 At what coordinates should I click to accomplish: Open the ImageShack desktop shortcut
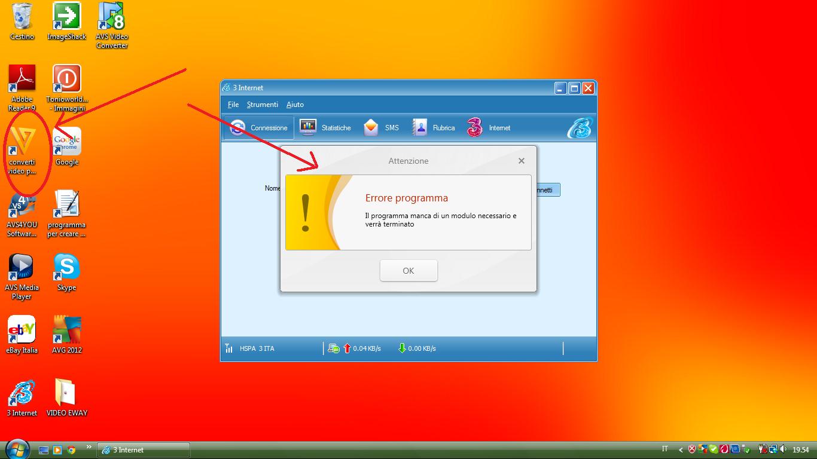click(x=67, y=22)
